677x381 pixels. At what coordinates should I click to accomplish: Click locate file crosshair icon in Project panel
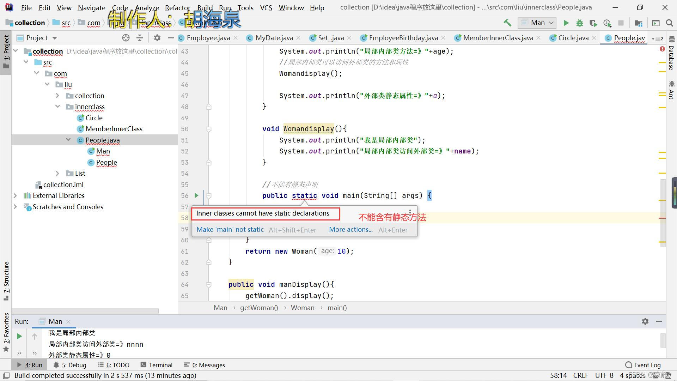tap(126, 38)
